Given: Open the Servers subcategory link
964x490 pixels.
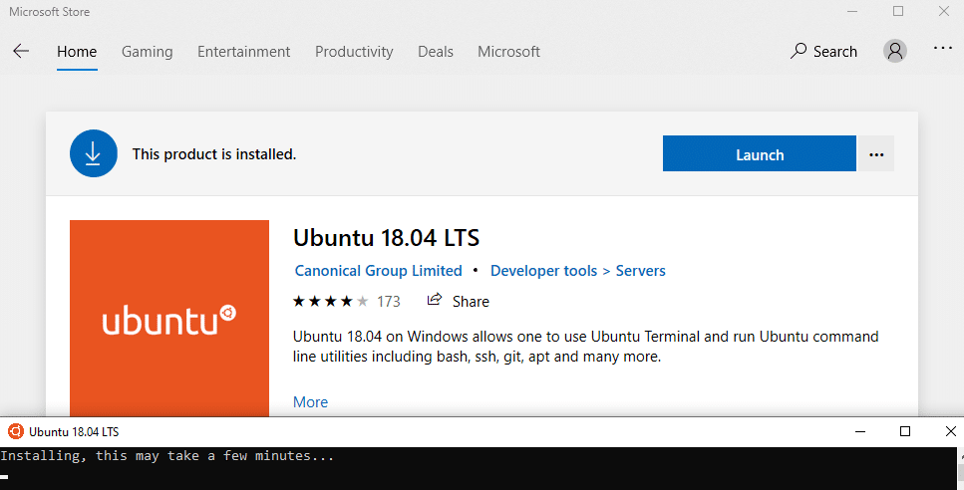Looking at the screenshot, I should [641, 271].
